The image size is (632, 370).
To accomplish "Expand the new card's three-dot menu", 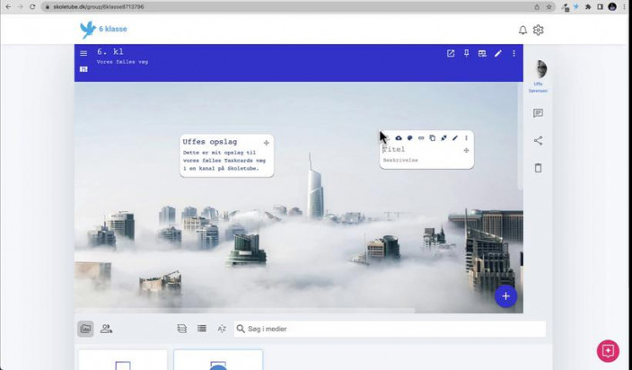I will pyautogui.click(x=466, y=137).
